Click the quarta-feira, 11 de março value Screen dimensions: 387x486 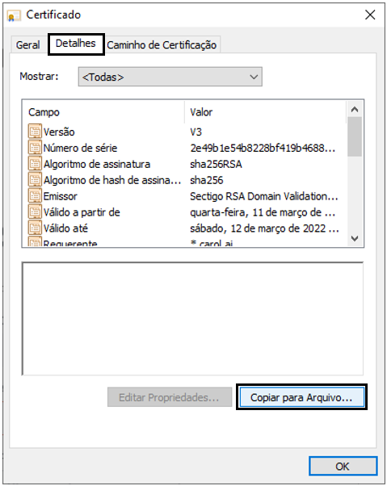(263, 212)
